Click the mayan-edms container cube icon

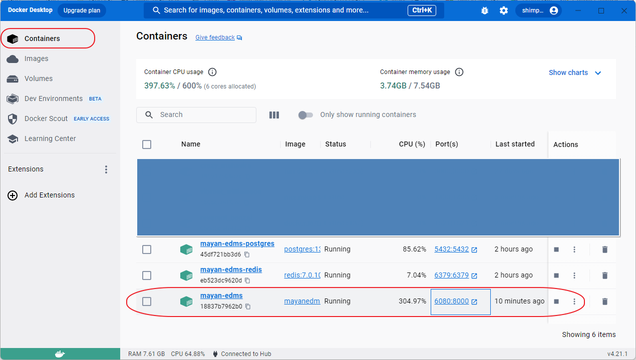click(x=186, y=301)
